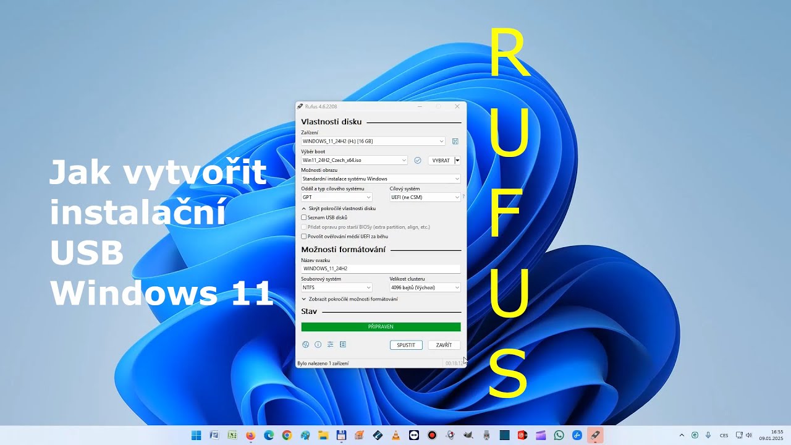
Task: Open GIMP from the taskbar
Action: click(468, 435)
